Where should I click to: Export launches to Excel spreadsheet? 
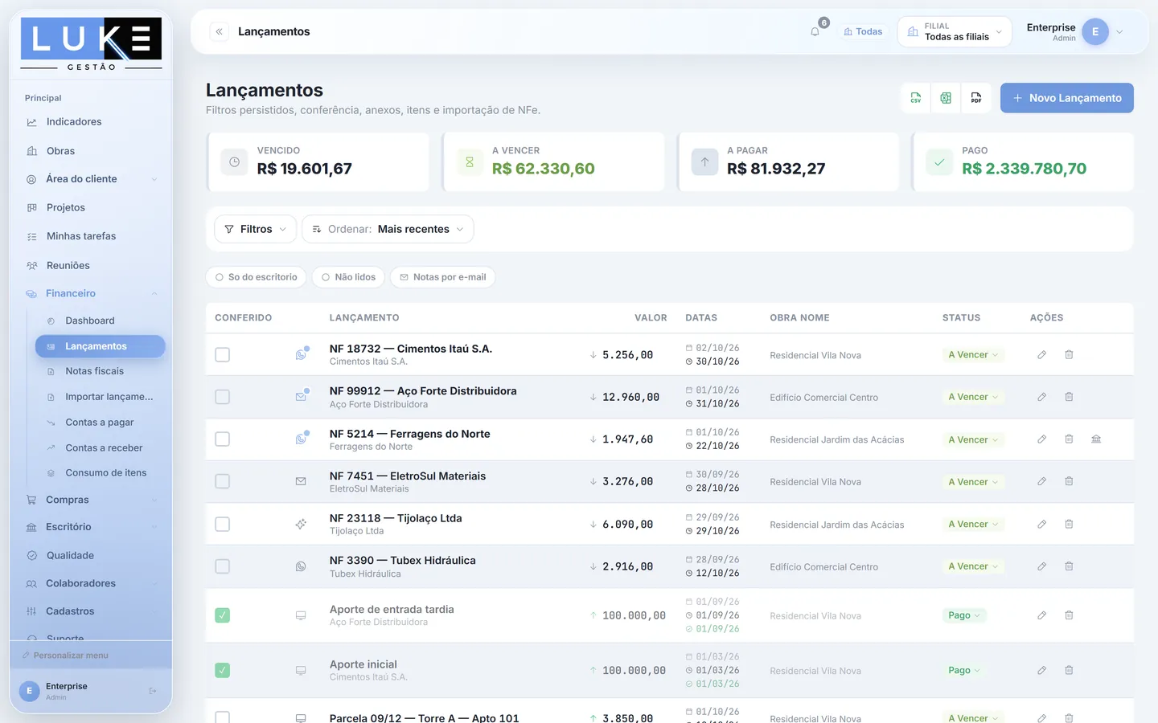(x=946, y=98)
